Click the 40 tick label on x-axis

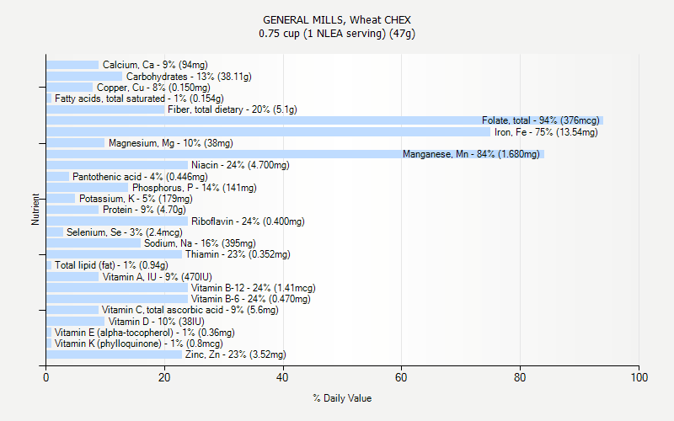pyautogui.click(x=282, y=377)
